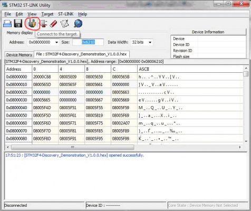Select the address row 0x08000000
The image size is (251, 211).
(x=18, y=77)
